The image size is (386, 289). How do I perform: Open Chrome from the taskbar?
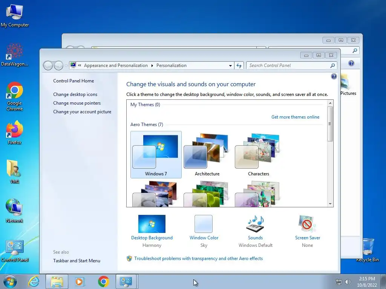pyautogui.click(x=103, y=281)
